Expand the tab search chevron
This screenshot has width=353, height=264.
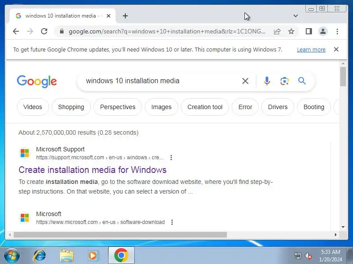(296, 16)
